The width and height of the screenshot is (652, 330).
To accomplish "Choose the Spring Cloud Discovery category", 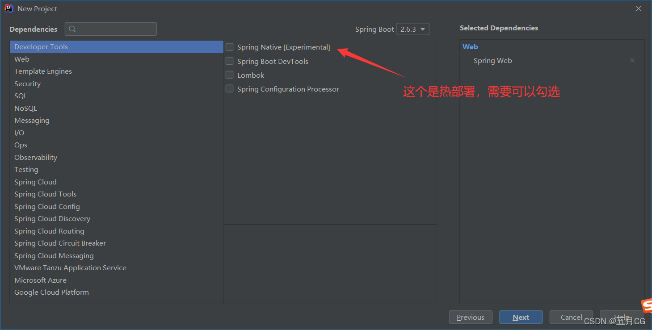I will coord(117,219).
